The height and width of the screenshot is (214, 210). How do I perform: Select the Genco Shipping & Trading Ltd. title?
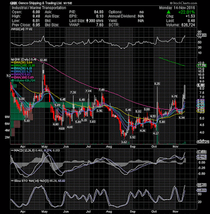(40, 3)
